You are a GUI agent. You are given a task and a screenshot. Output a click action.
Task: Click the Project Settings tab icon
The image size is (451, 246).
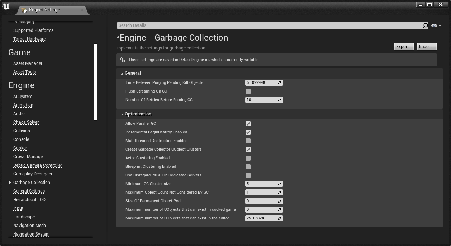click(x=24, y=10)
